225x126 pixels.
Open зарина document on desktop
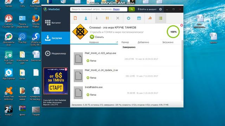click(213, 38)
